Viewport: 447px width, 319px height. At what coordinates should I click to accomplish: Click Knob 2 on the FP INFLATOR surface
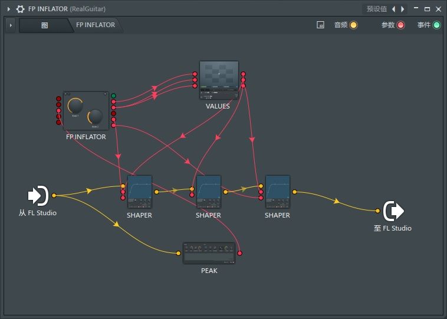(x=95, y=117)
